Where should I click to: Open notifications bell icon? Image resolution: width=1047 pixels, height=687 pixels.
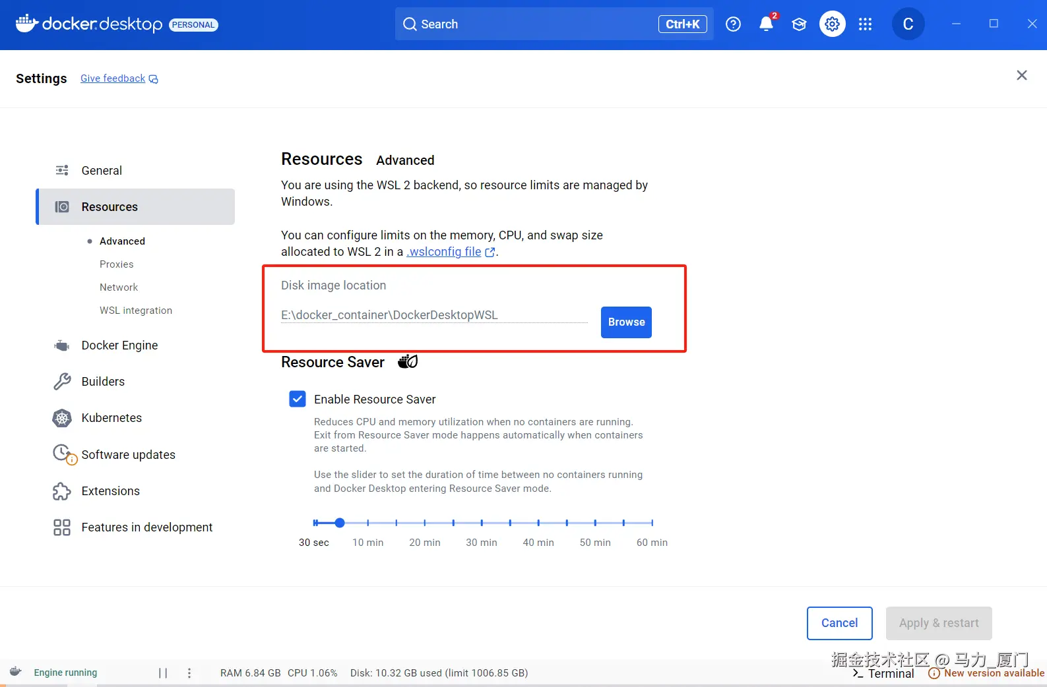766,24
